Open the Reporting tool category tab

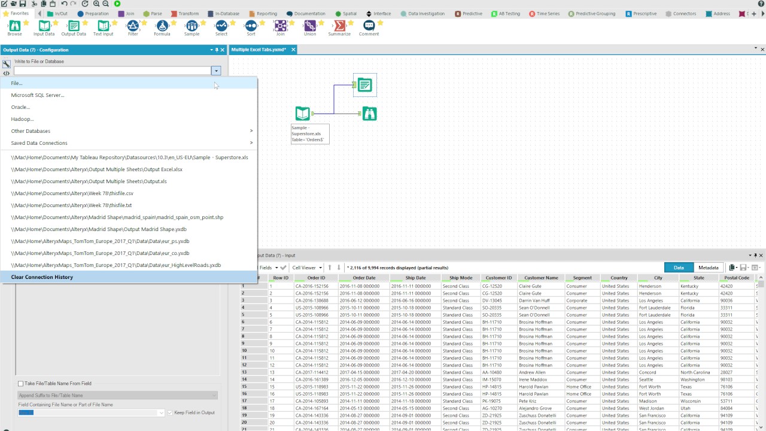[x=263, y=13]
